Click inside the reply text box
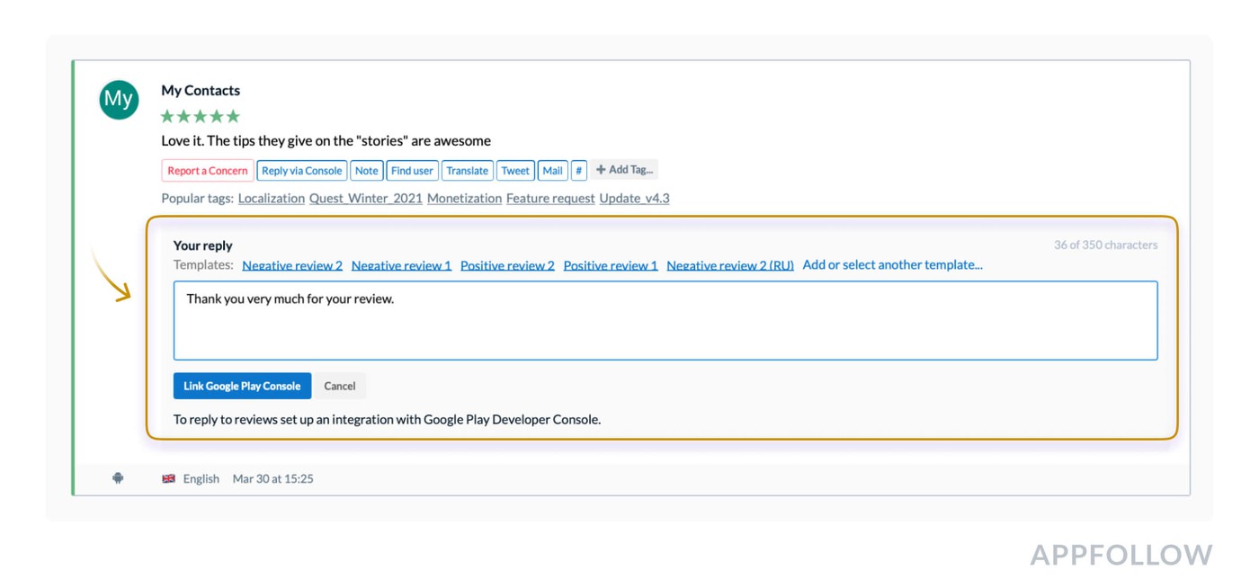The height and width of the screenshot is (588, 1259). [665, 321]
